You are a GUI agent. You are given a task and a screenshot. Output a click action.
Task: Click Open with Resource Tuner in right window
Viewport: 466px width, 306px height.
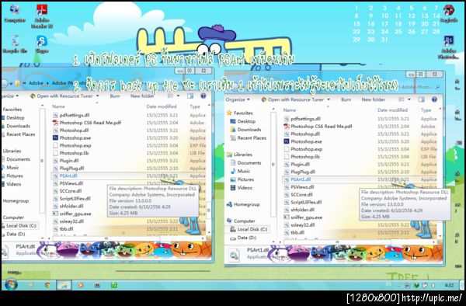click(293, 99)
